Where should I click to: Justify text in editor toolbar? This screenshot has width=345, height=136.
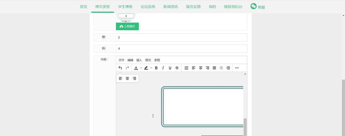(214, 68)
